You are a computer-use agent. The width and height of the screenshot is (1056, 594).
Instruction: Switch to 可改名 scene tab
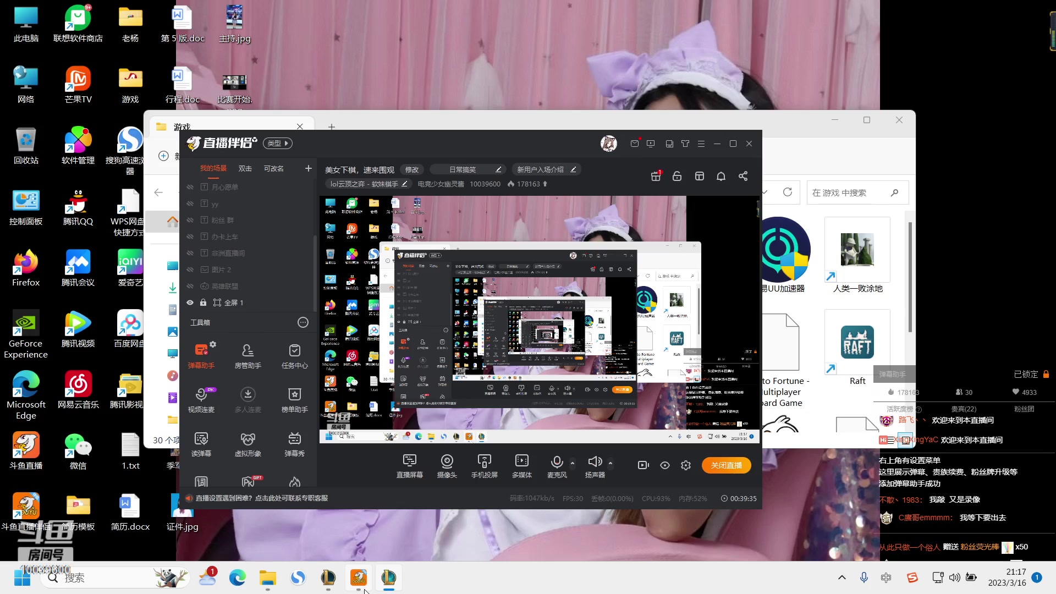coord(274,168)
